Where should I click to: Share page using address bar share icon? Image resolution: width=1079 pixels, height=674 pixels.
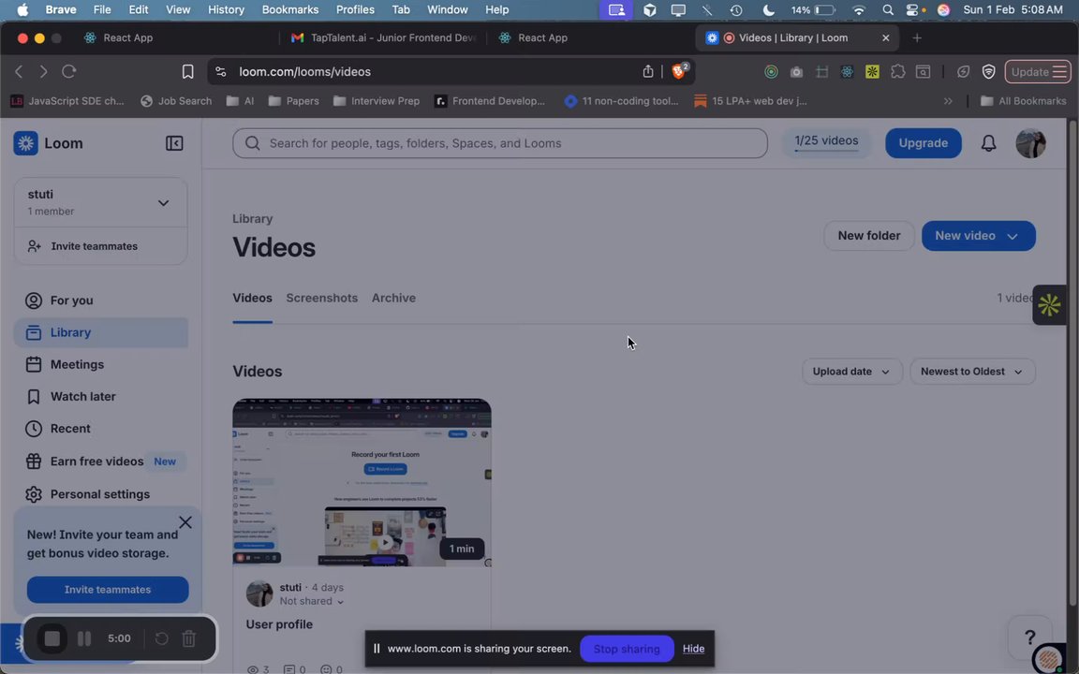pyautogui.click(x=647, y=71)
